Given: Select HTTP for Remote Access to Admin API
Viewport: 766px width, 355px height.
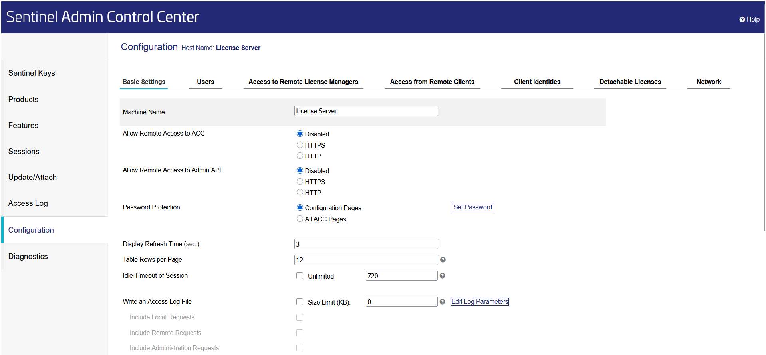Looking at the screenshot, I should pyautogui.click(x=300, y=192).
